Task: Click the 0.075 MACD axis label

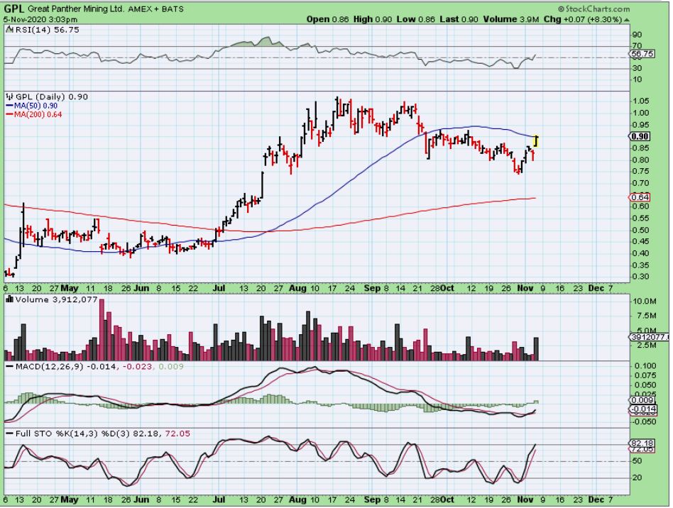Action: 645,375
